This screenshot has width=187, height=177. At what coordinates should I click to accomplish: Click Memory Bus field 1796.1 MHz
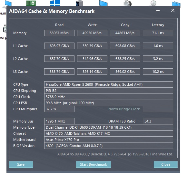59,121
